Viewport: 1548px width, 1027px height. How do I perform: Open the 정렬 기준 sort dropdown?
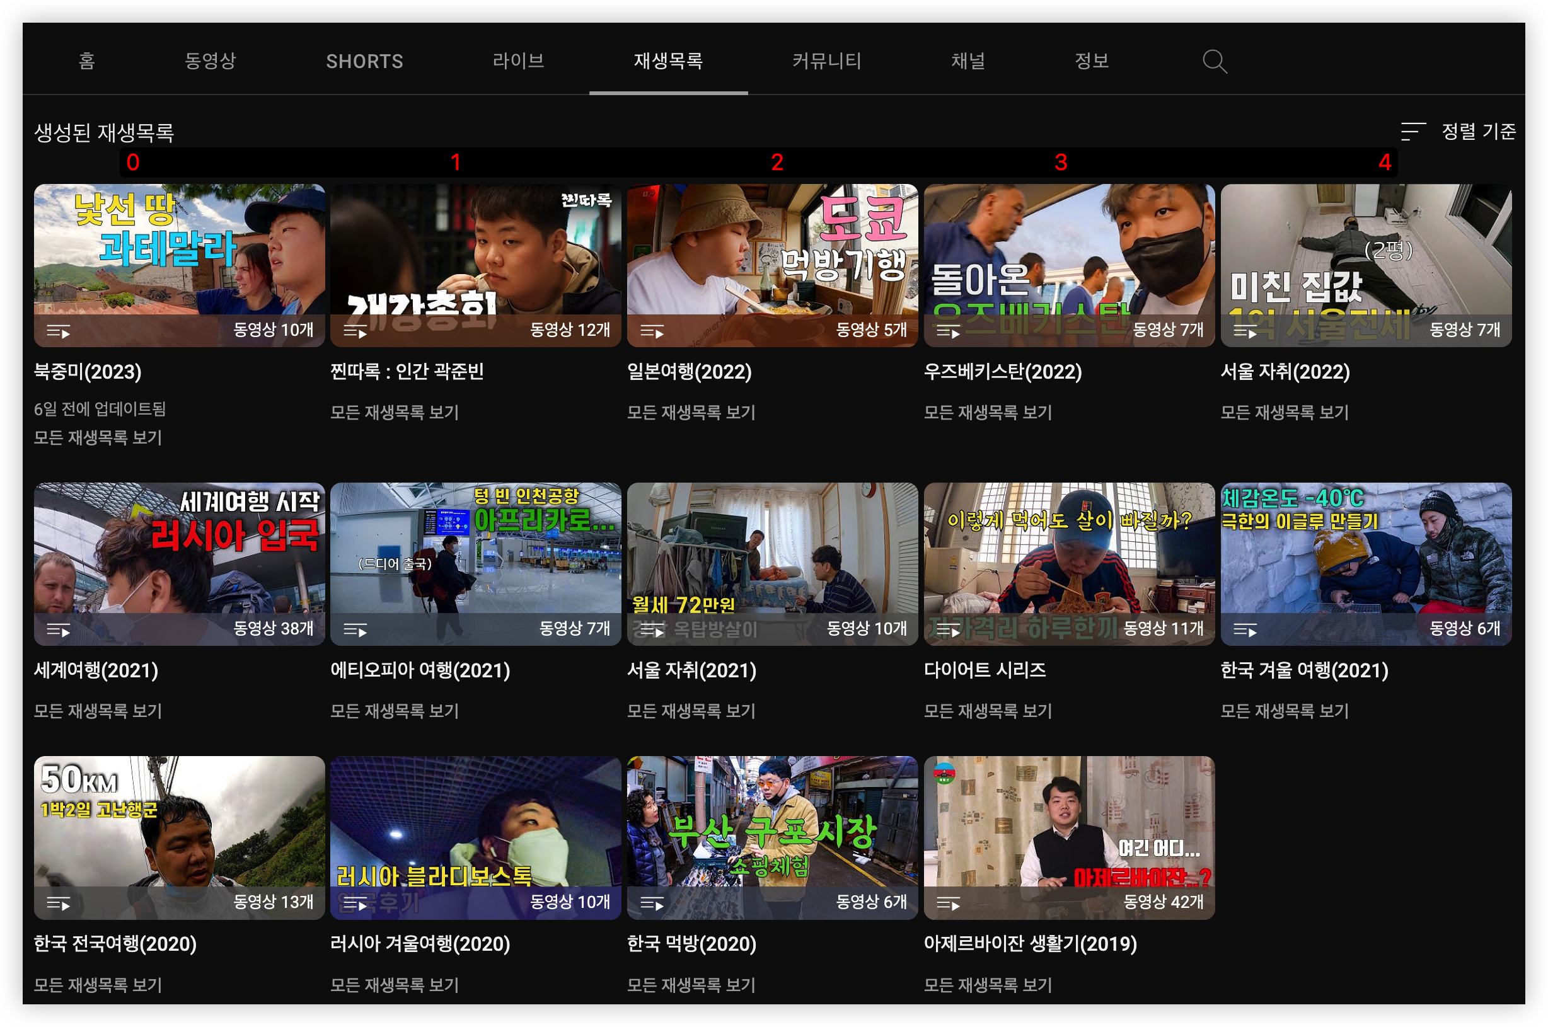coord(1478,132)
